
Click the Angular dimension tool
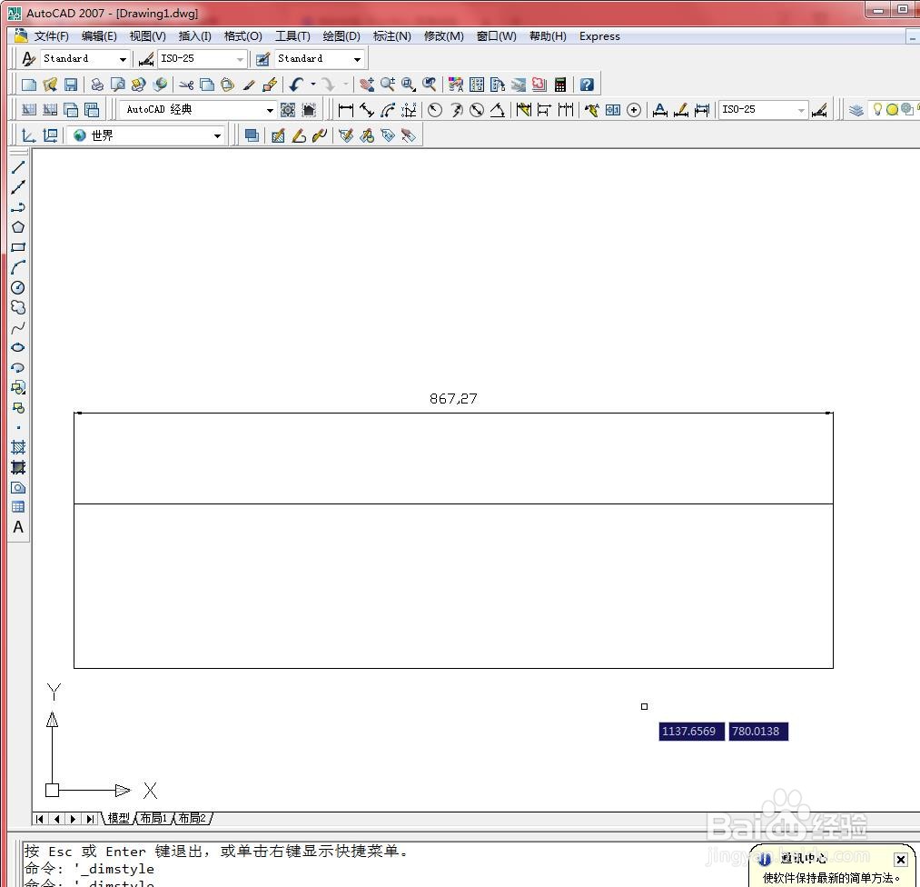coord(498,110)
